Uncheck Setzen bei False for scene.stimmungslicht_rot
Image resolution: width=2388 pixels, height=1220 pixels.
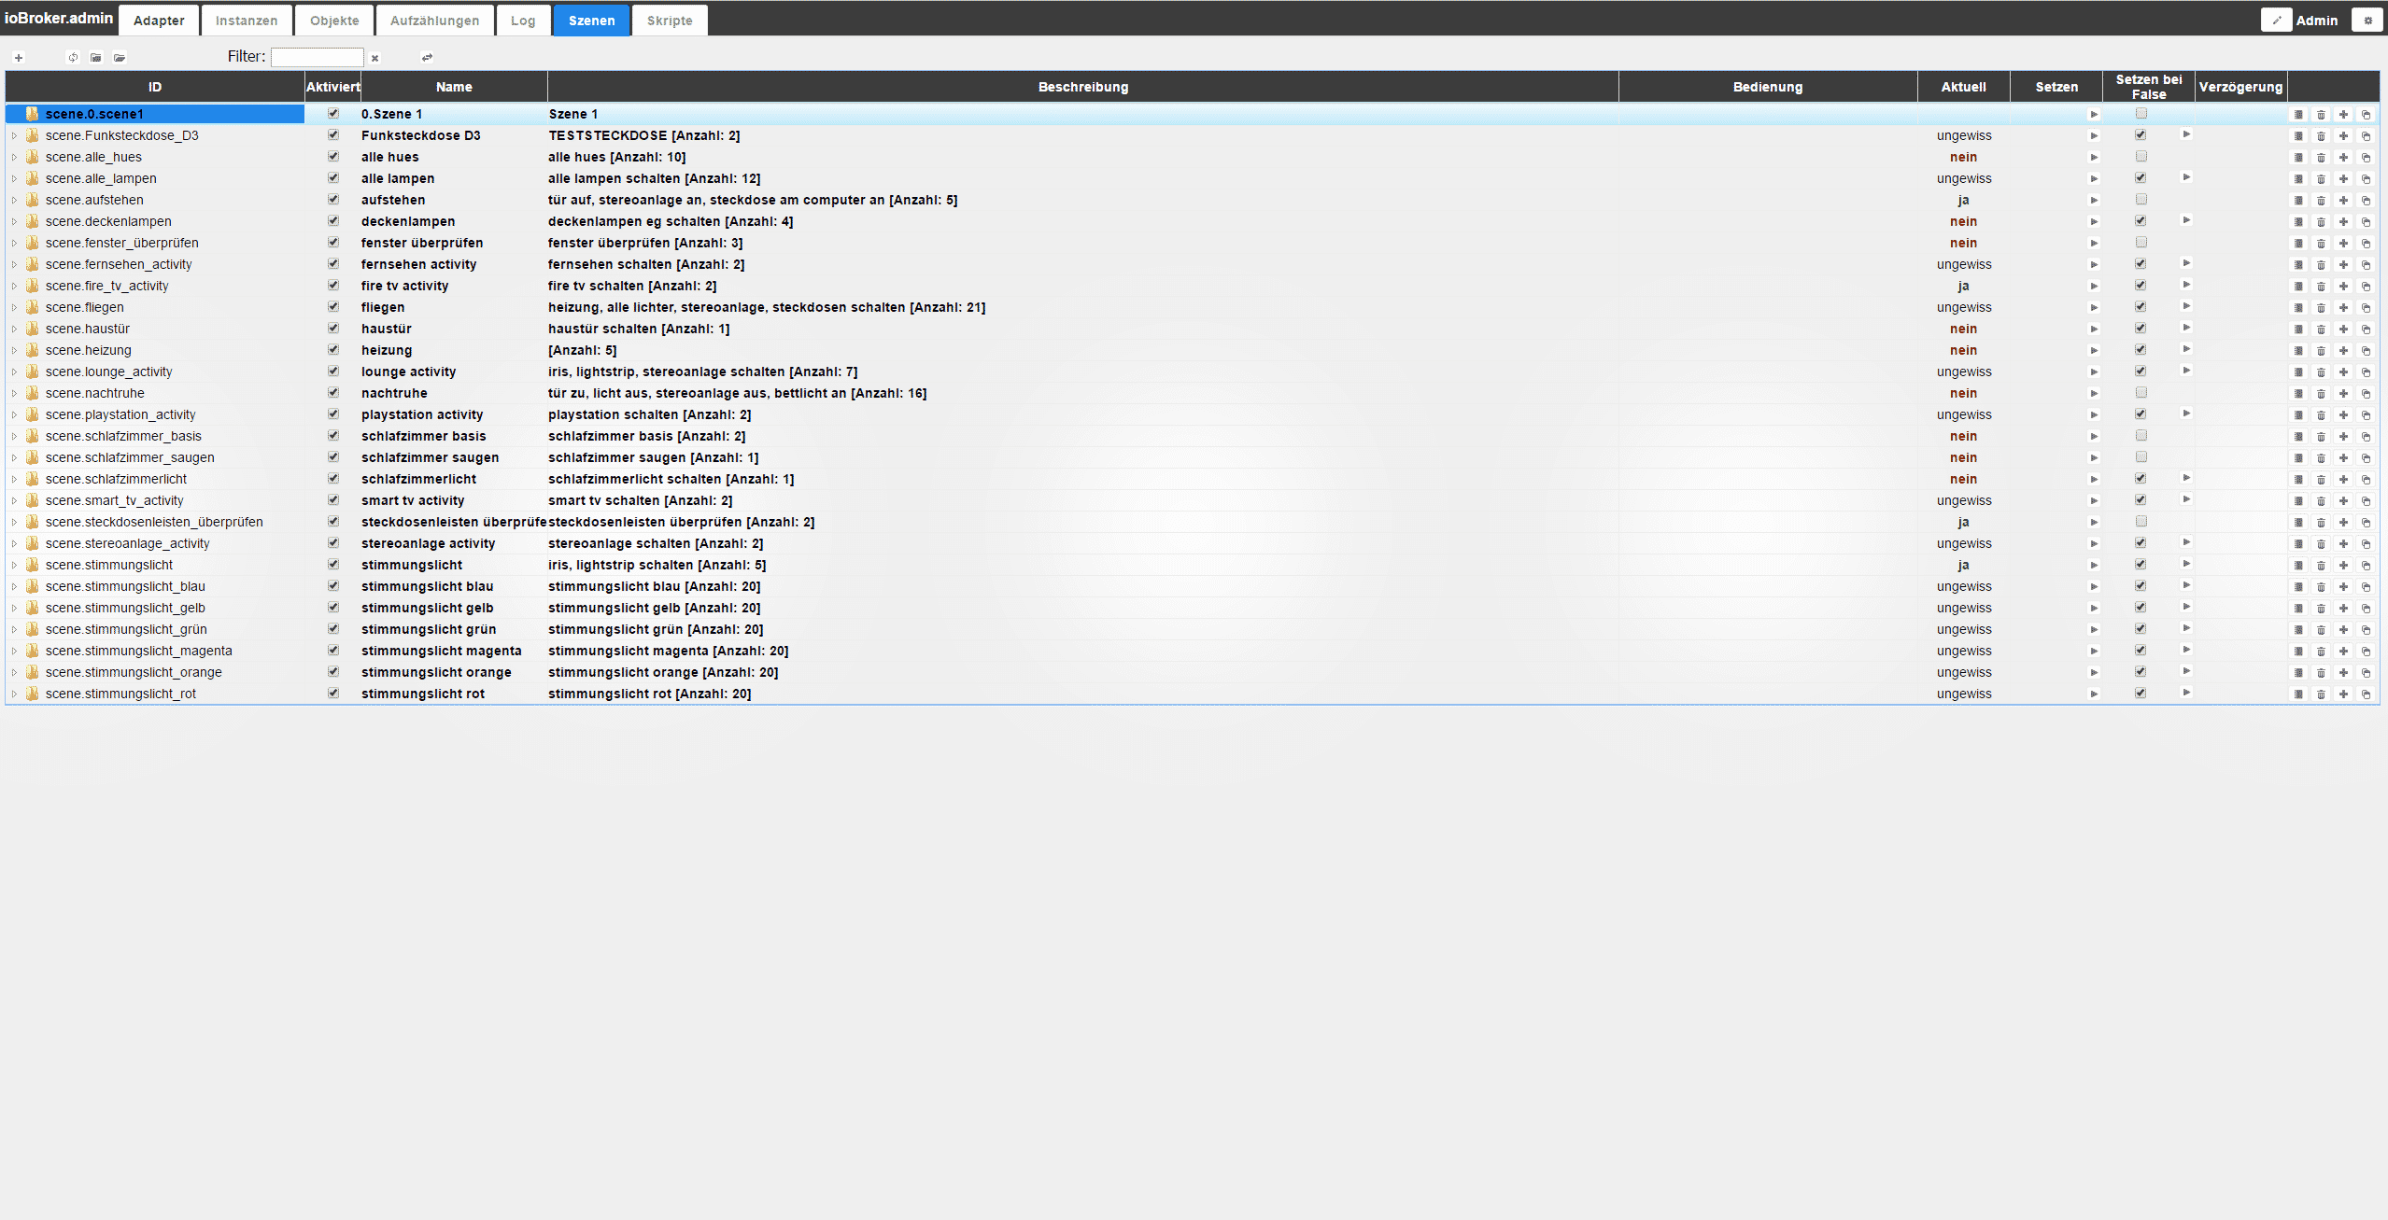point(2141,694)
